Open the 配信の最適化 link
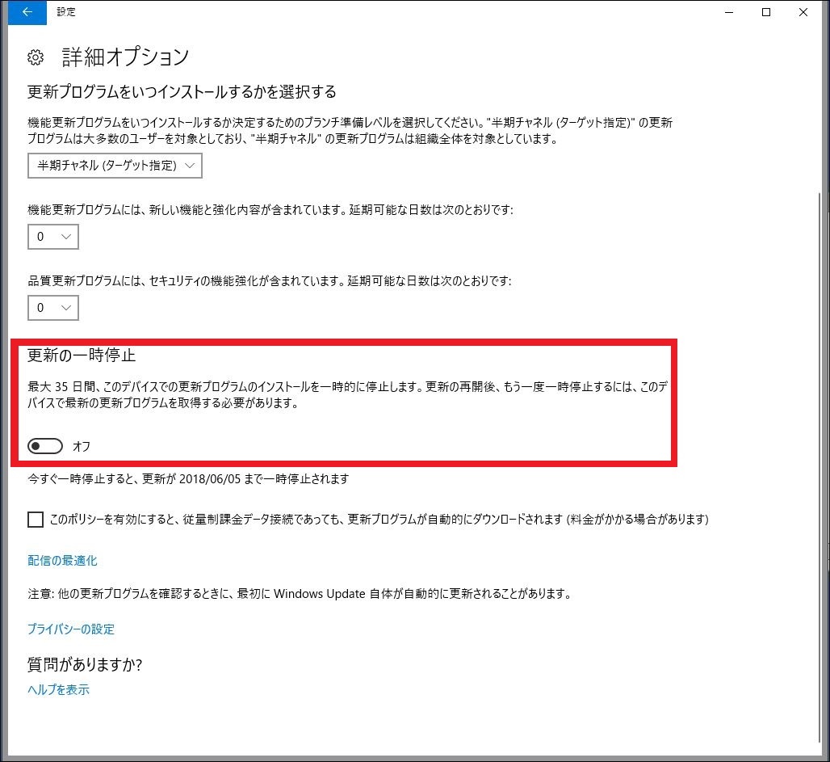This screenshot has height=762, width=830. [x=62, y=561]
